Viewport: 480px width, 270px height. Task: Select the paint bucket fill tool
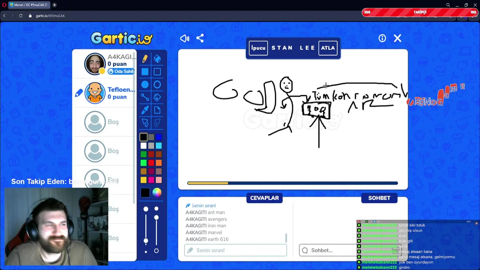[x=157, y=97]
